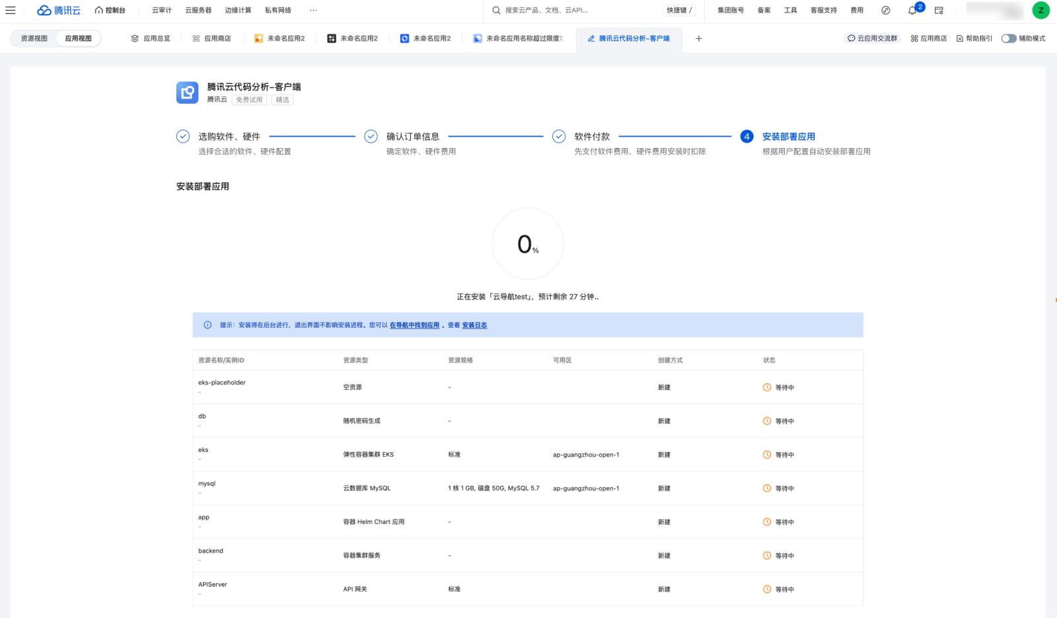This screenshot has width=1057, height=618.
Task: Open the 应用商店 tab beside 应用总览
Action: (x=211, y=38)
